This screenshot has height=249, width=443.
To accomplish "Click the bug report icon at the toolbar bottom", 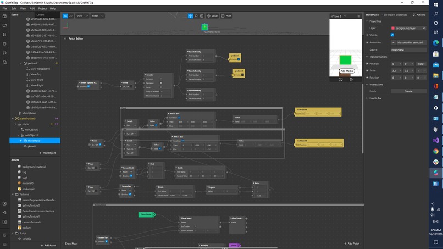I will pos(4,235).
